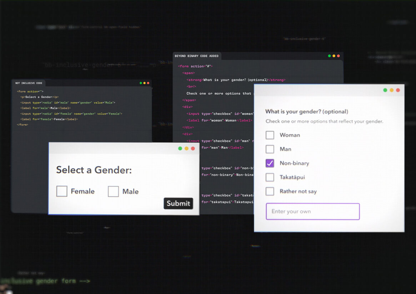Click red dot on Not Inclusive code window
416x294 pixels.
pyautogui.click(x=148, y=83)
